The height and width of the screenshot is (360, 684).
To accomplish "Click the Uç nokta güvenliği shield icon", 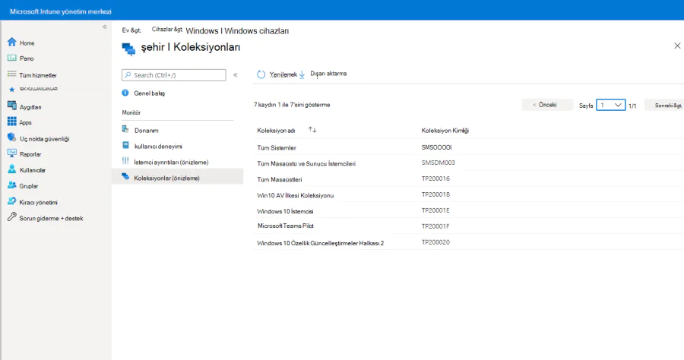I will tap(11, 137).
